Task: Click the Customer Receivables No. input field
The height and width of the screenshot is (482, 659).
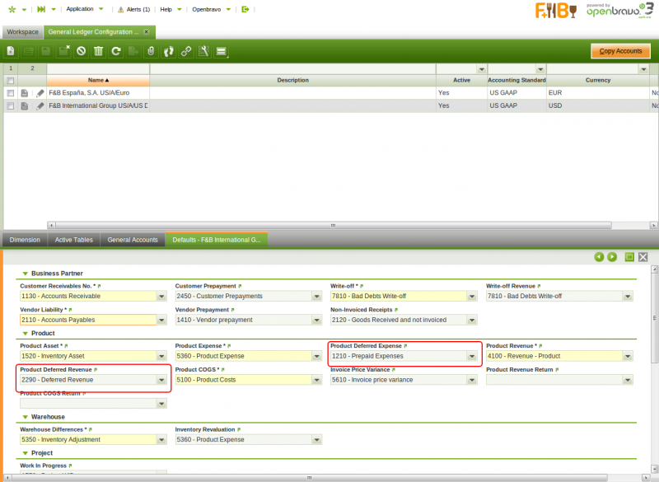Action: coord(86,297)
